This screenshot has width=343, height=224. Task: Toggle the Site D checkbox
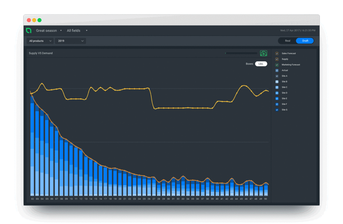click(x=277, y=93)
